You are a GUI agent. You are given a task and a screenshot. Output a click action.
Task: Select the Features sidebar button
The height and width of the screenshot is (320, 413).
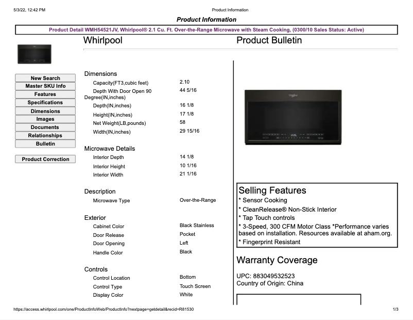[45, 94]
